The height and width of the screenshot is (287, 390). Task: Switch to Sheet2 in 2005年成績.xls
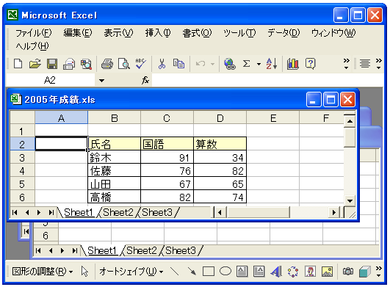click(118, 212)
